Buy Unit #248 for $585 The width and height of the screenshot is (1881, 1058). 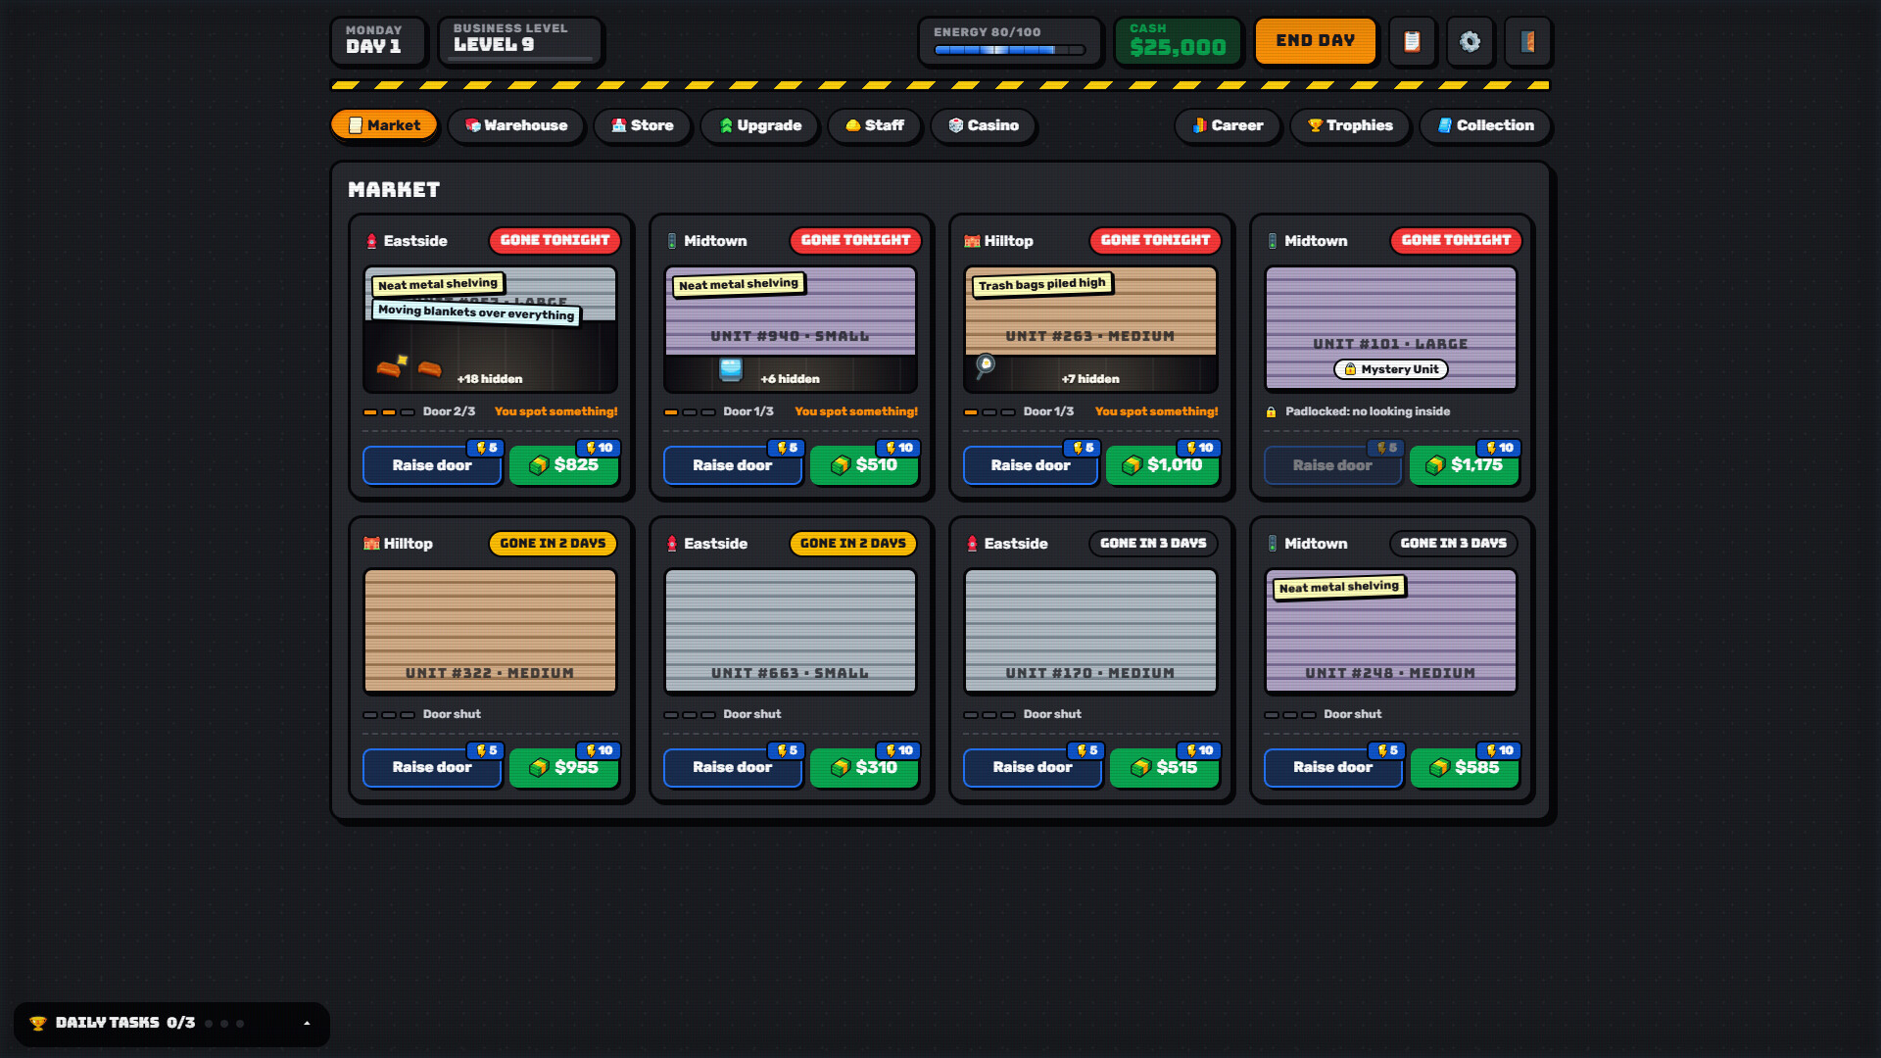tap(1465, 767)
